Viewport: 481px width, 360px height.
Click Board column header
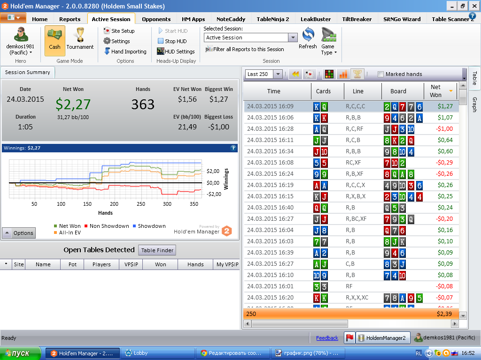coord(403,91)
